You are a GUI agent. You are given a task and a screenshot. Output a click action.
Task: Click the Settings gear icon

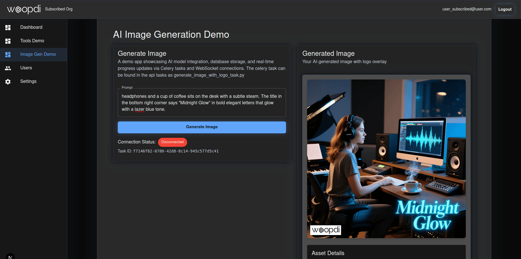(x=8, y=81)
